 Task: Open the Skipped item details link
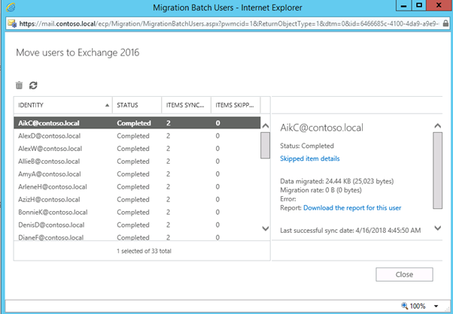tap(310, 159)
